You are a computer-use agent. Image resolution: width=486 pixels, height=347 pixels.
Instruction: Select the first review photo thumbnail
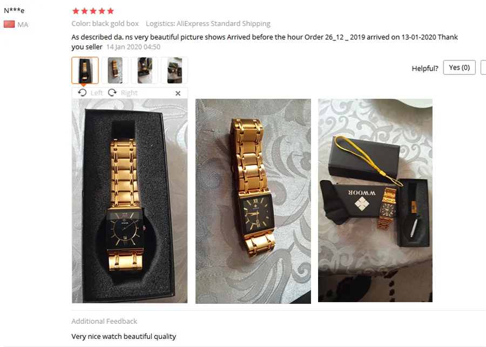[x=85, y=70]
